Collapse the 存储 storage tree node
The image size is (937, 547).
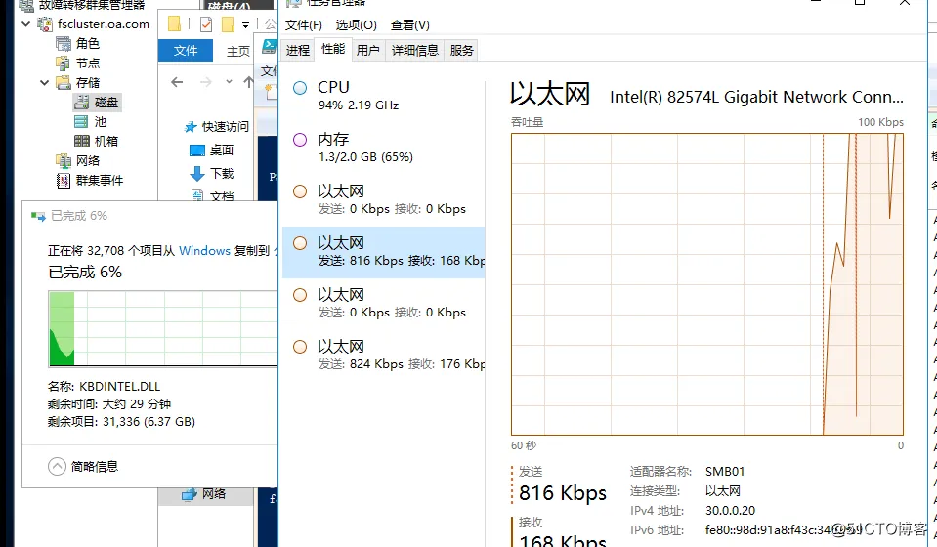pyautogui.click(x=44, y=82)
